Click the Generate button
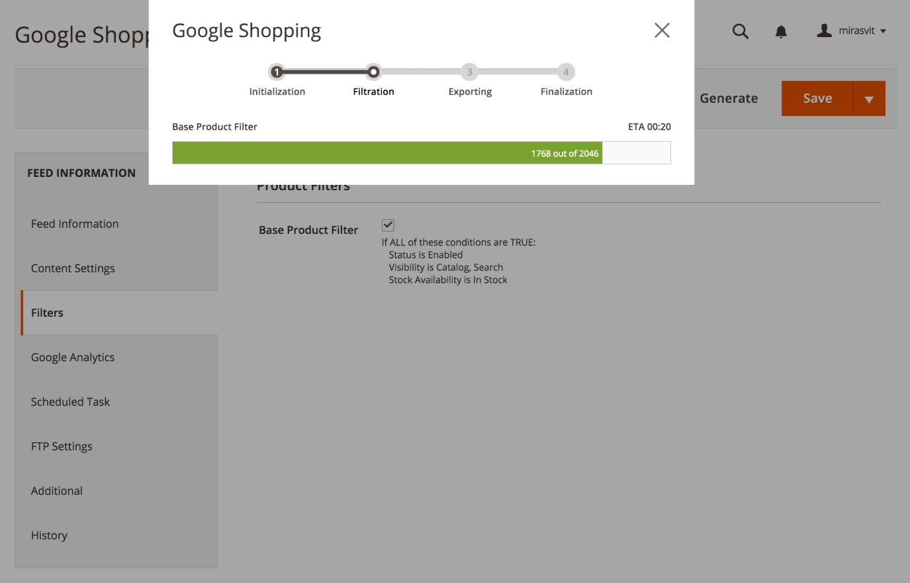 pos(729,98)
